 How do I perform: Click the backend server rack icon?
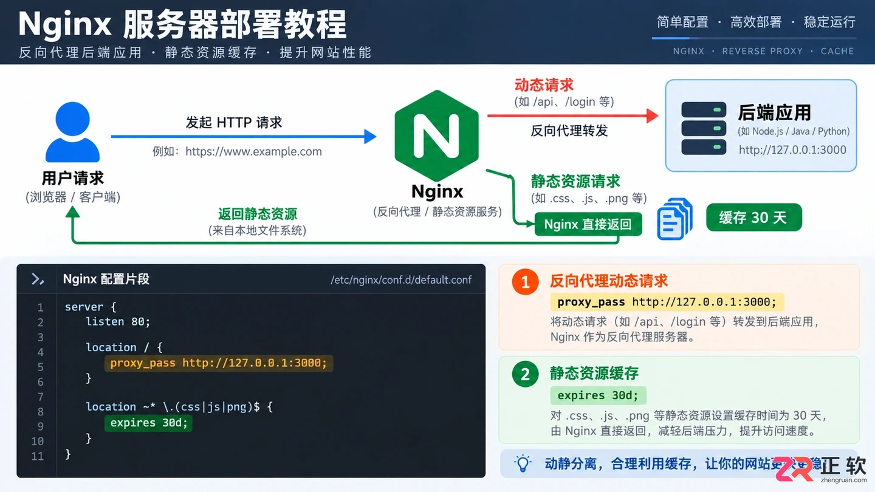[x=704, y=128]
